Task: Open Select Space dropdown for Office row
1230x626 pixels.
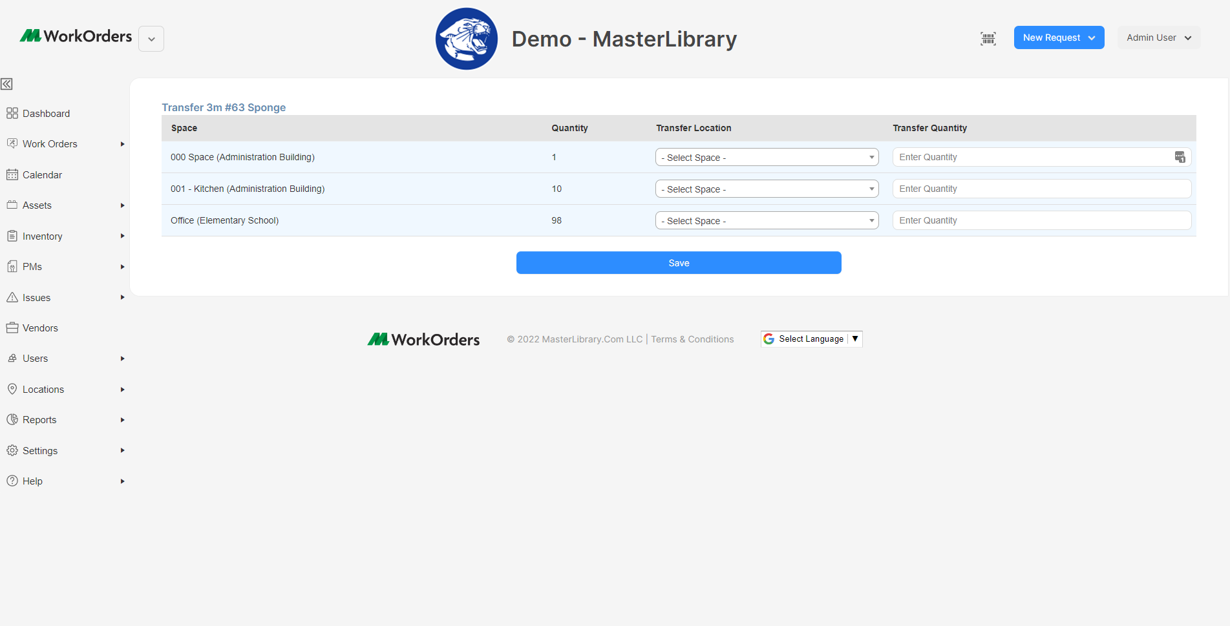Action: click(767, 220)
